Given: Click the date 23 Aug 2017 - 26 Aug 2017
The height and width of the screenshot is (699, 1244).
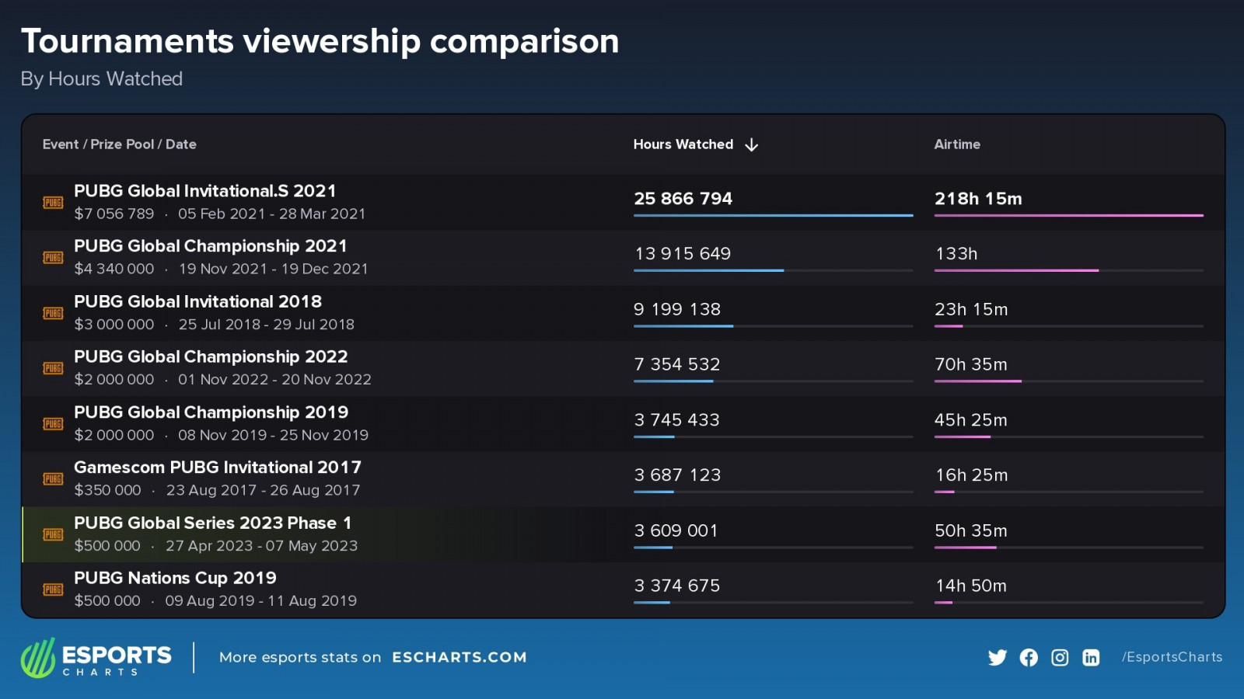Looking at the screenshot, I should tap(263, 491).
